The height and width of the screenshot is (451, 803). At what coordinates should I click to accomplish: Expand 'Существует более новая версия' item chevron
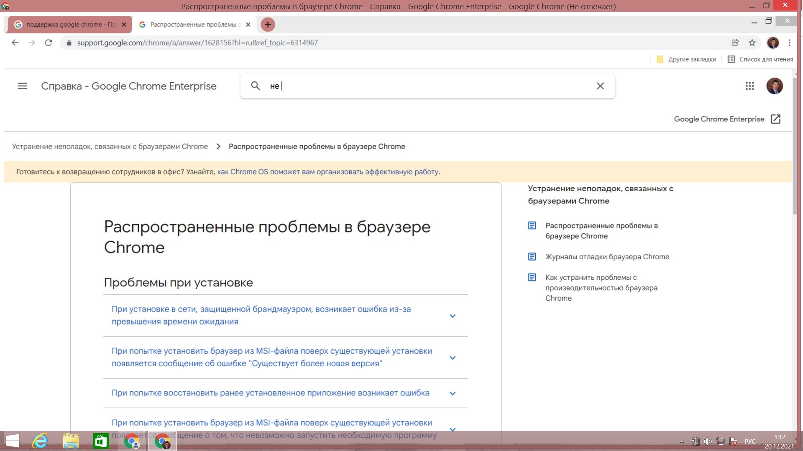(x=453, y=358)
